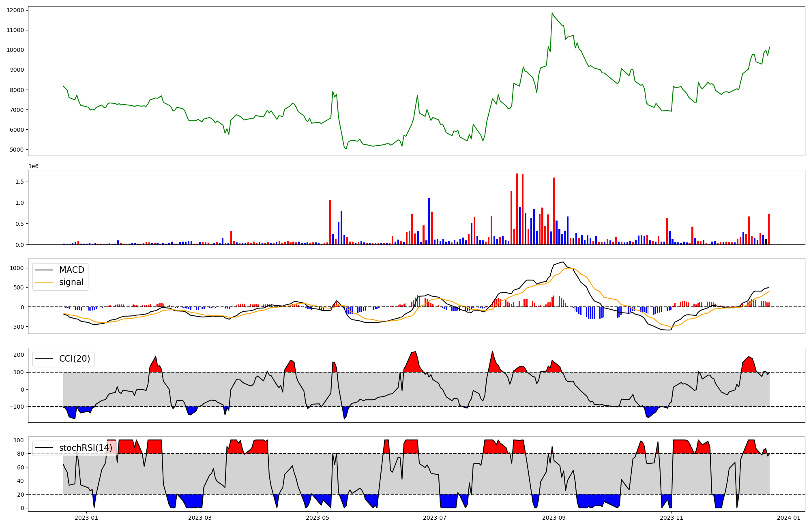Click the 200 tick on CCI axis
This screenshot has height=527, width=811.
(19, 355)
